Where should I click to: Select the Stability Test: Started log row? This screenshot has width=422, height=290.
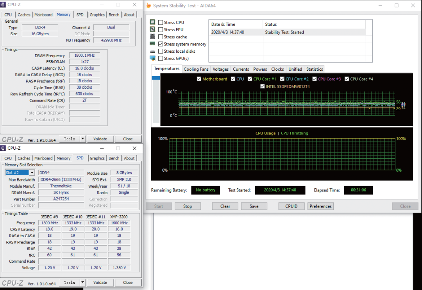coord(288,32)
